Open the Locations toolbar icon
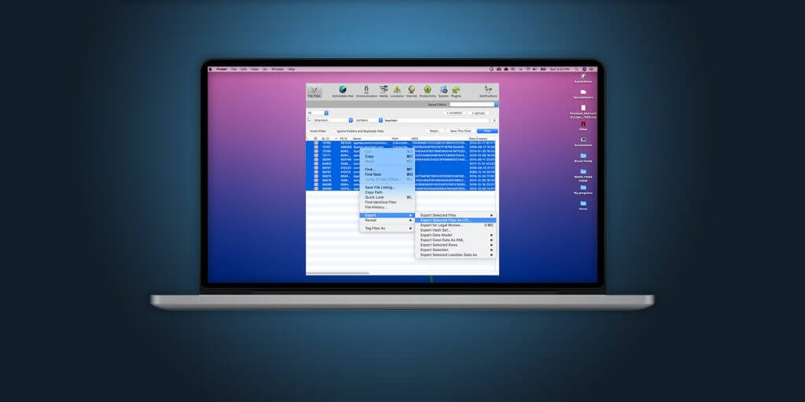Image resolution: width=805 pixels, height=402 pixels. (397, 91)
